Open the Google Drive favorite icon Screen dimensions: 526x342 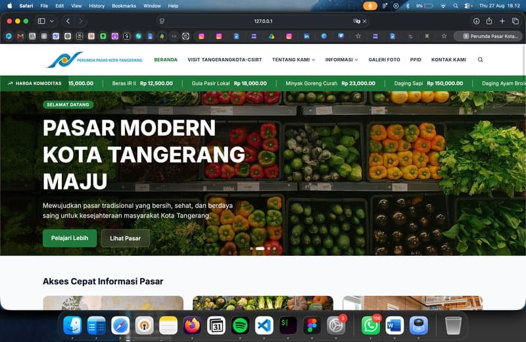pos(272,36)
